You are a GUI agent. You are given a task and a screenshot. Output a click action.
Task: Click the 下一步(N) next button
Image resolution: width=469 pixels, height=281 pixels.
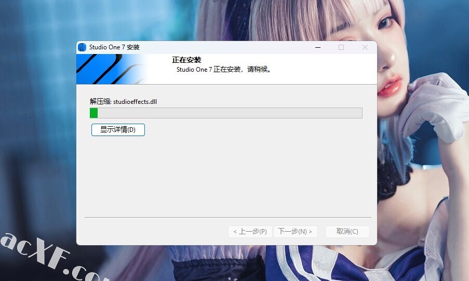[x=295, y=231]
